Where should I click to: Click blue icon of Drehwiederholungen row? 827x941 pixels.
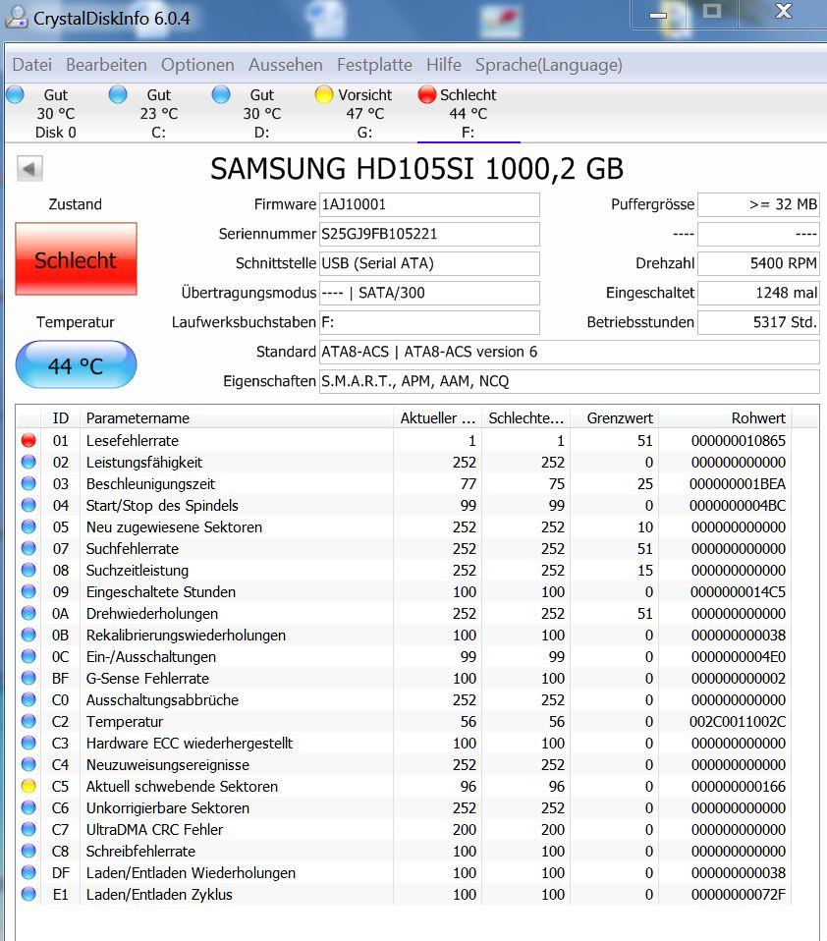coord(28,613)
